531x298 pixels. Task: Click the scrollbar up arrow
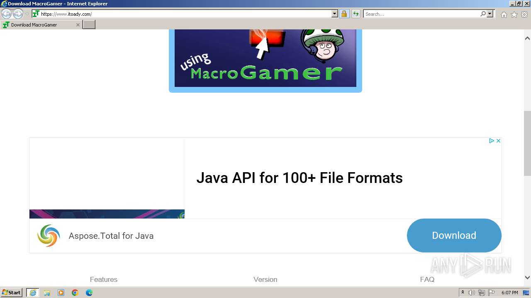(527, 38)
